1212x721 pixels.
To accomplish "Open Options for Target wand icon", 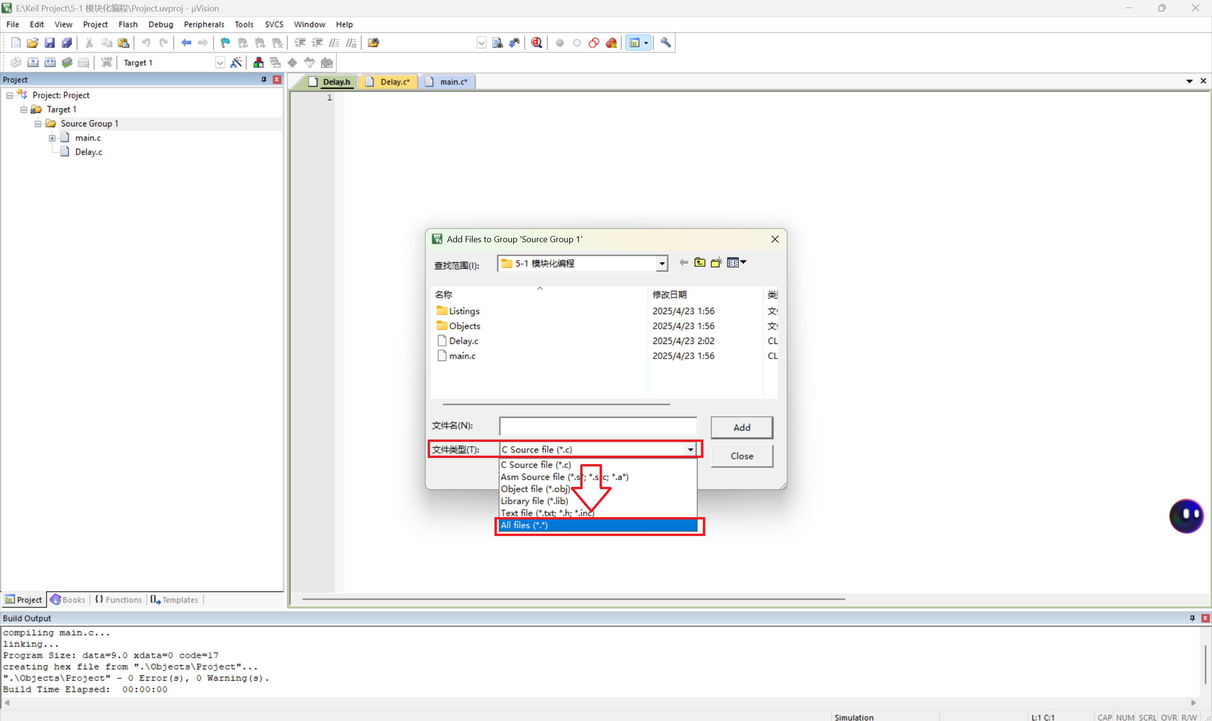I will tap(236, 62).
